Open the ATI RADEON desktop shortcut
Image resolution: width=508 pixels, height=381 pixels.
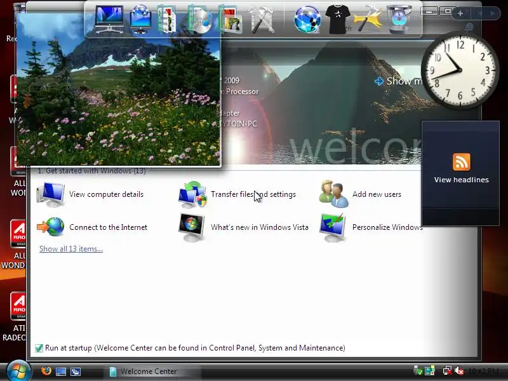click(x=13, y=316)
